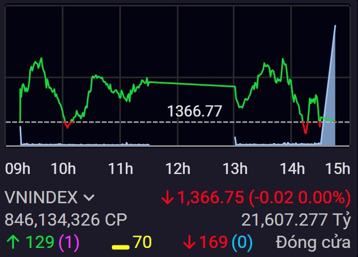Select the floor count (0) in blue
The image size is (358, 257).
pos(242,242)
